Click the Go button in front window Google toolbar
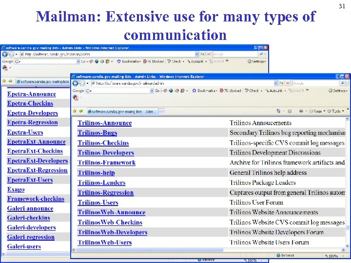This screenshot has height=263, width=351. pos(157,91)
